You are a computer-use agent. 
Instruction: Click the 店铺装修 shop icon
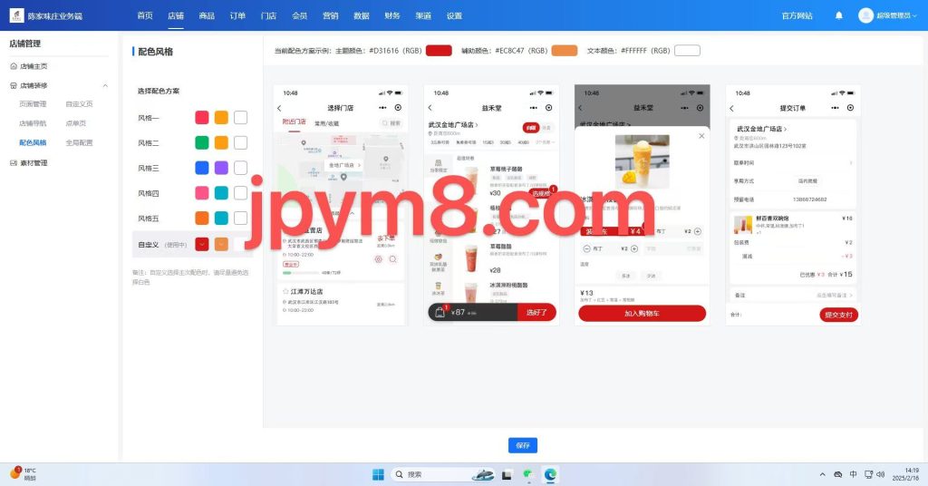14,86
